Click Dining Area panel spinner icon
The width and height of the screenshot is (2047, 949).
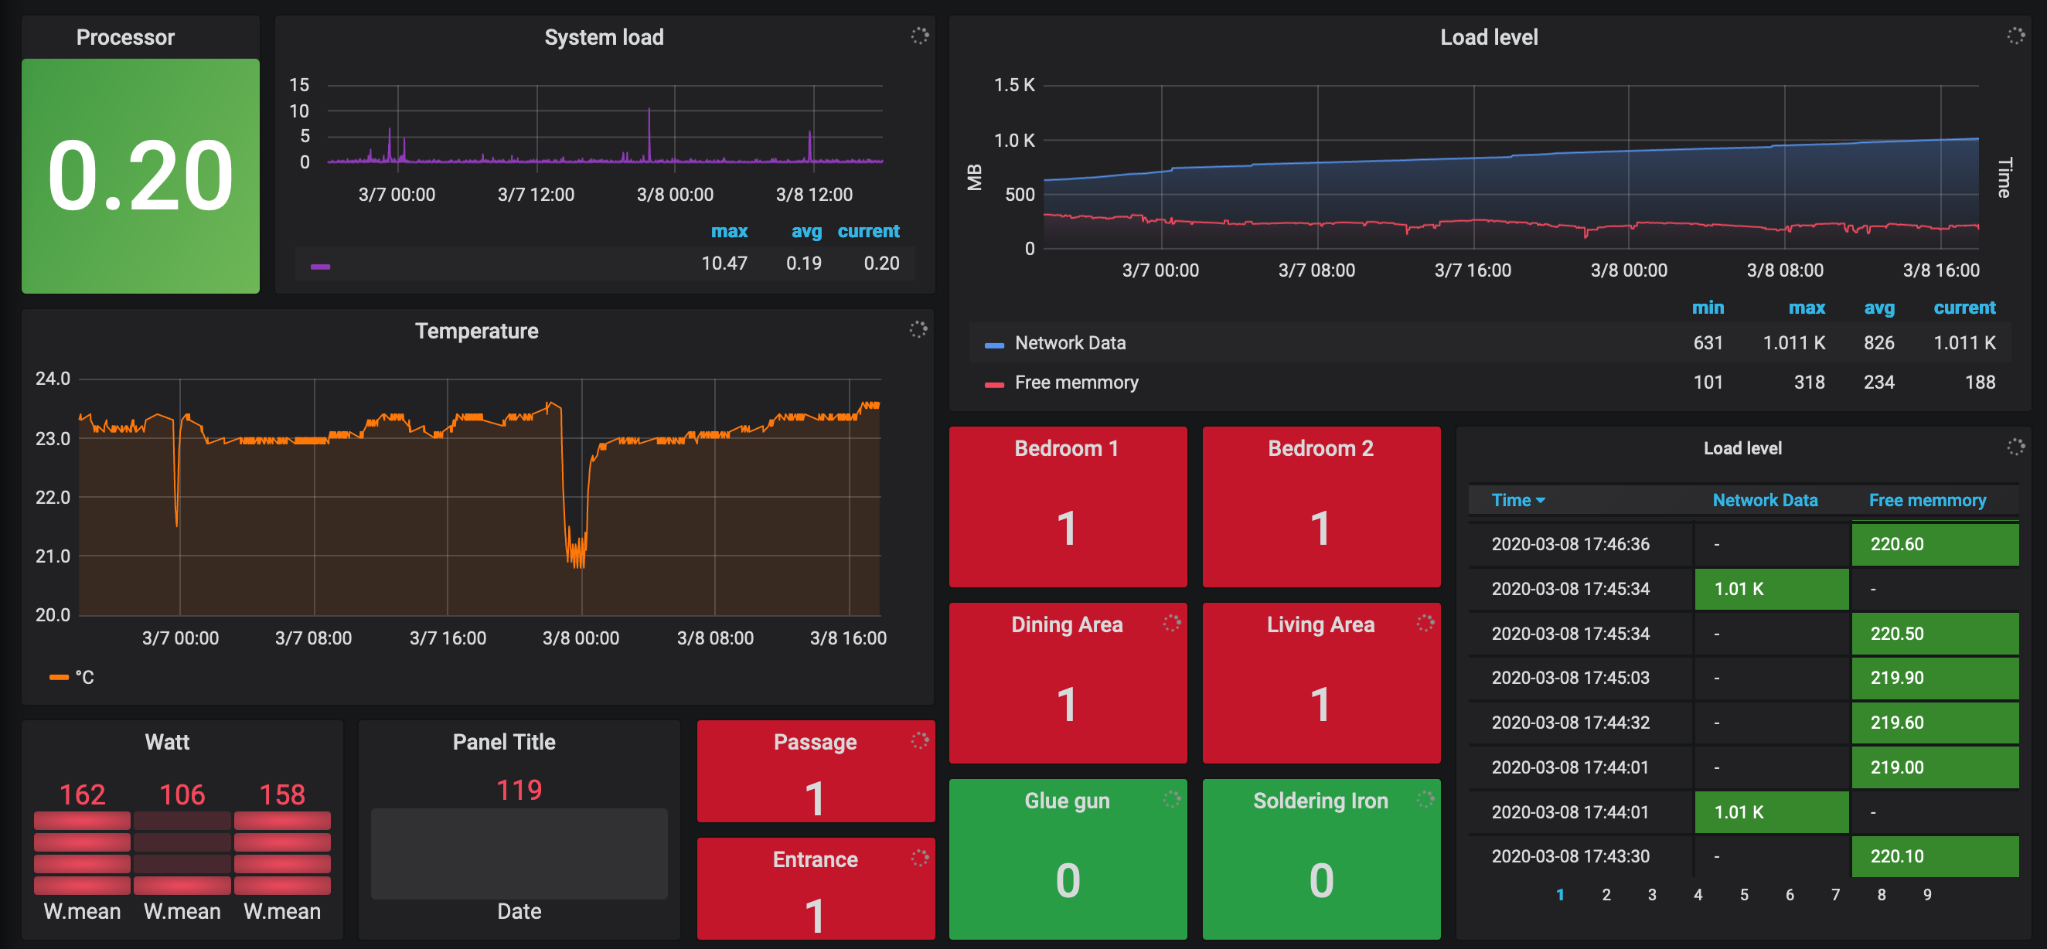[x=1171, y=624]
